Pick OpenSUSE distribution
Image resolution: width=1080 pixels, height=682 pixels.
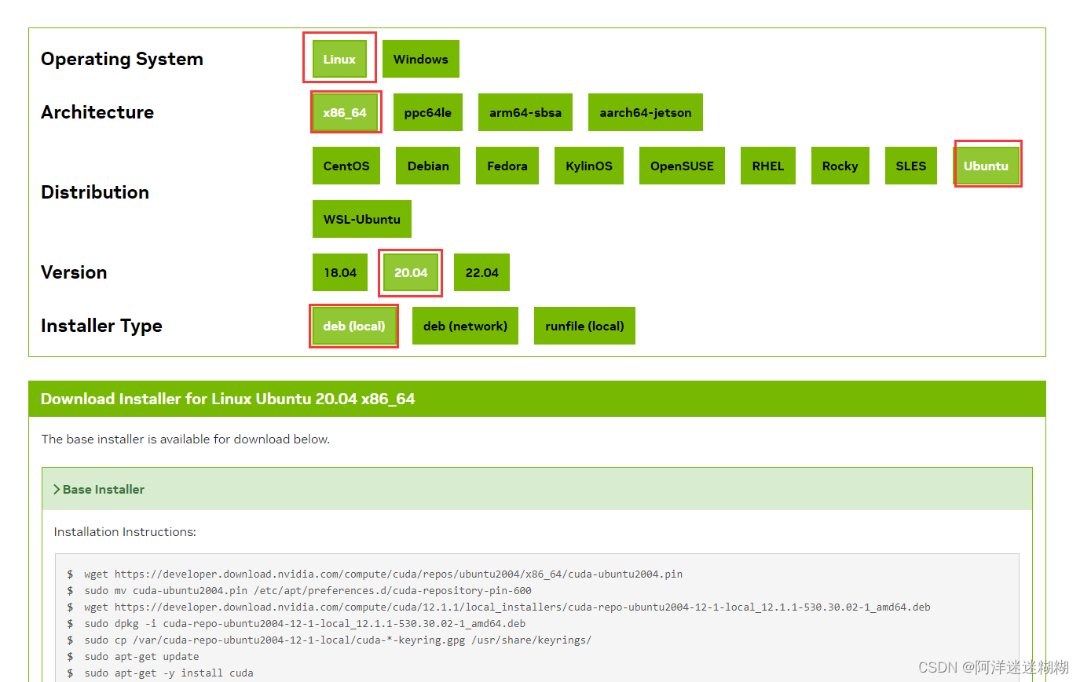(682, 166)
